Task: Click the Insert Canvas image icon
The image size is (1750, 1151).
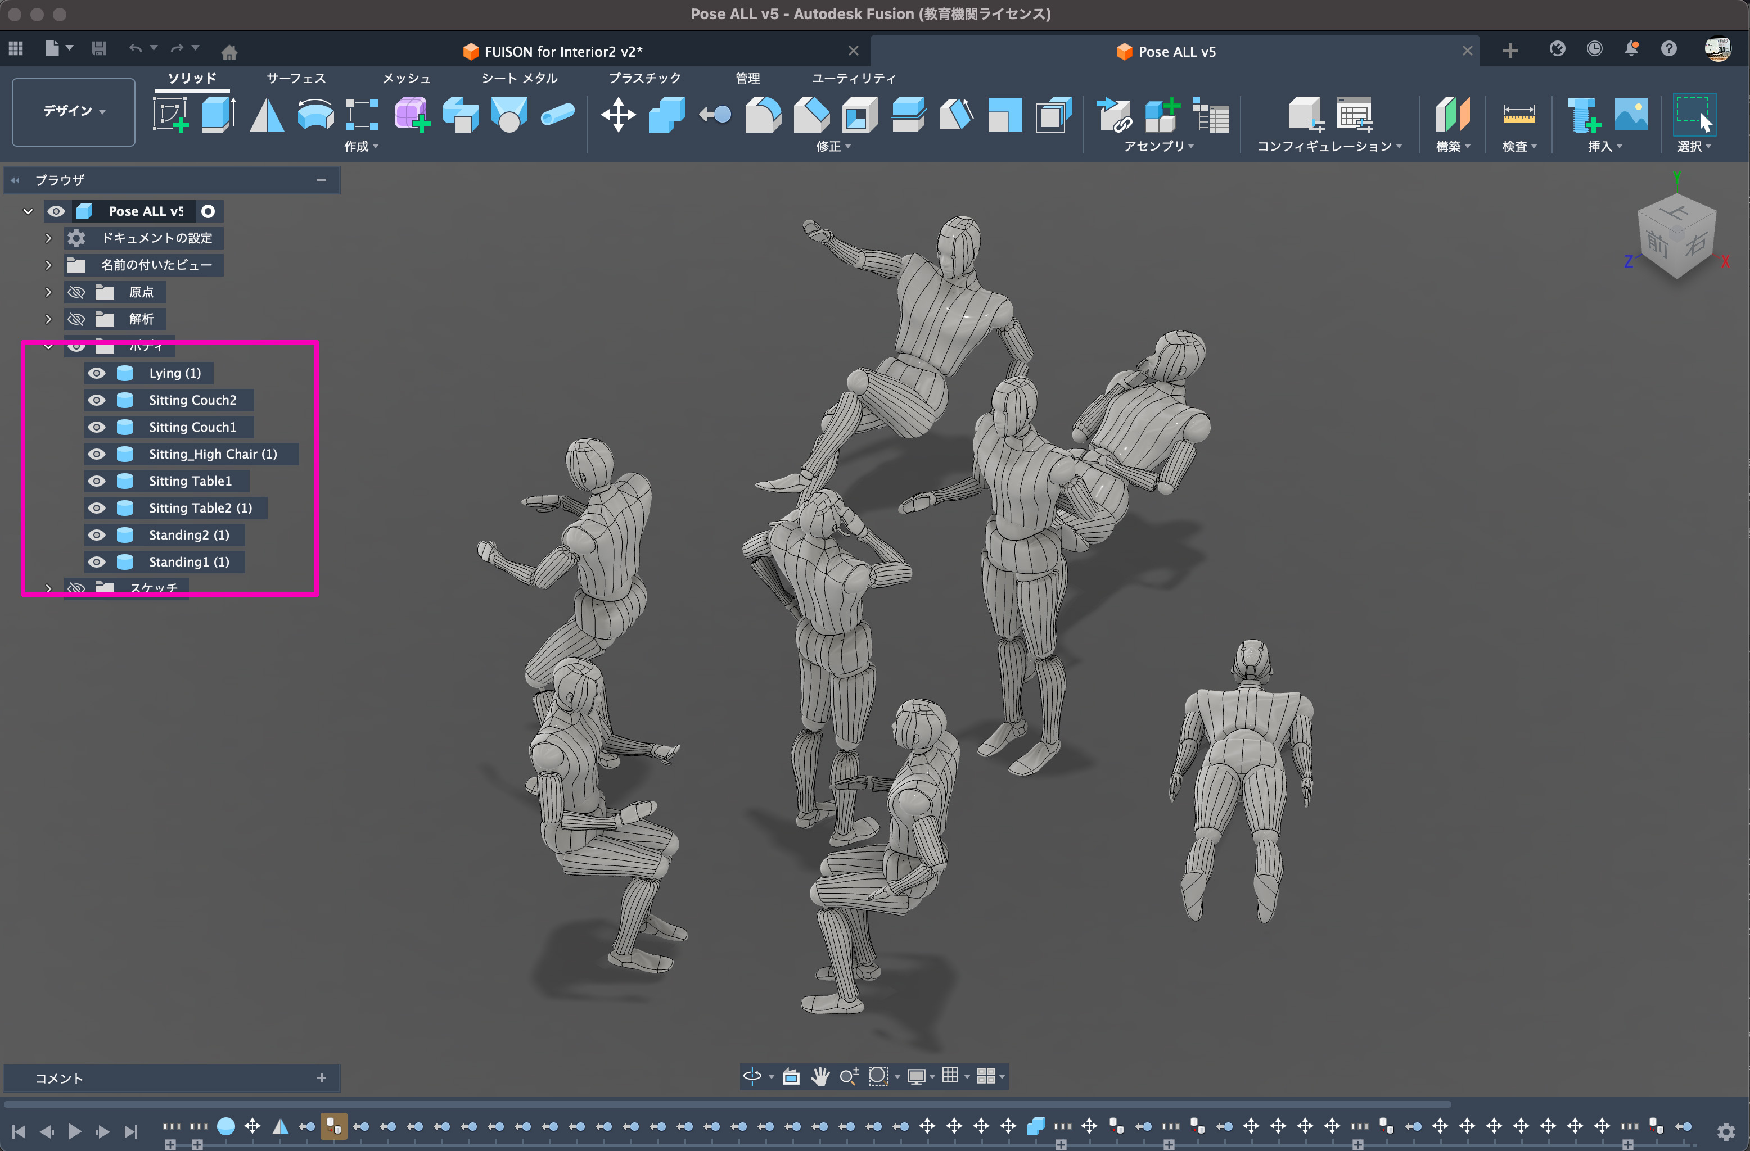Action: point(1630,115)
